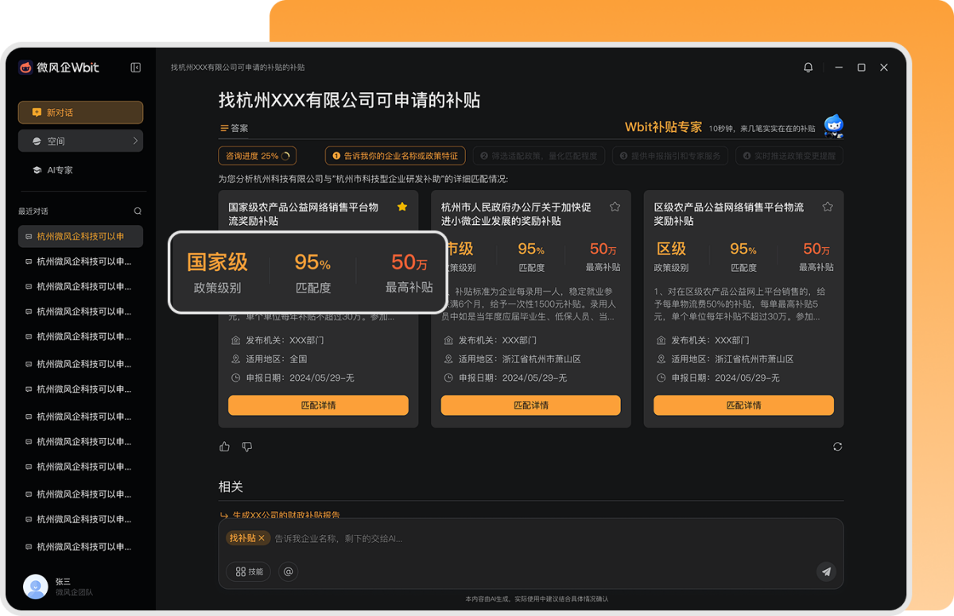The width and height of the screenshot is (954, 616).
Task: Click the 微风企Wbit logo icon
Action: tap(25, 68)
